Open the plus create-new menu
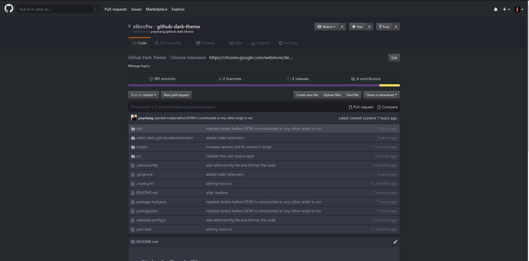Viewport: 529px width, 261px height. coord(506,9)
